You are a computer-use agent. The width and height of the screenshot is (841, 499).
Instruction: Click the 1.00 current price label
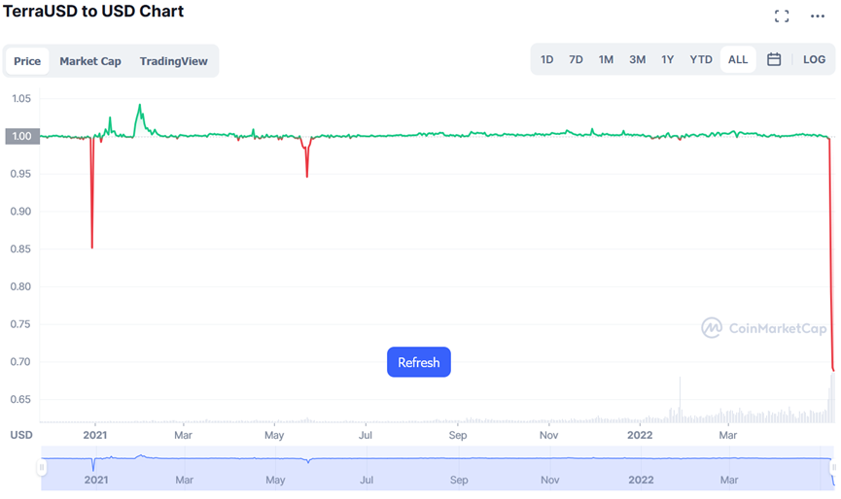tap(22, 136)
